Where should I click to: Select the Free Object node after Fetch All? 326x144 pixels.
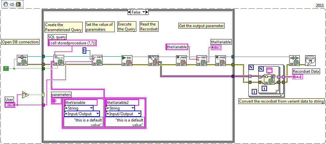click(x=181, y=61)
